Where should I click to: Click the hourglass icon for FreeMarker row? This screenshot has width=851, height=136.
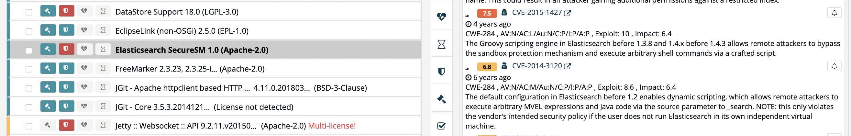pos(103,68)
